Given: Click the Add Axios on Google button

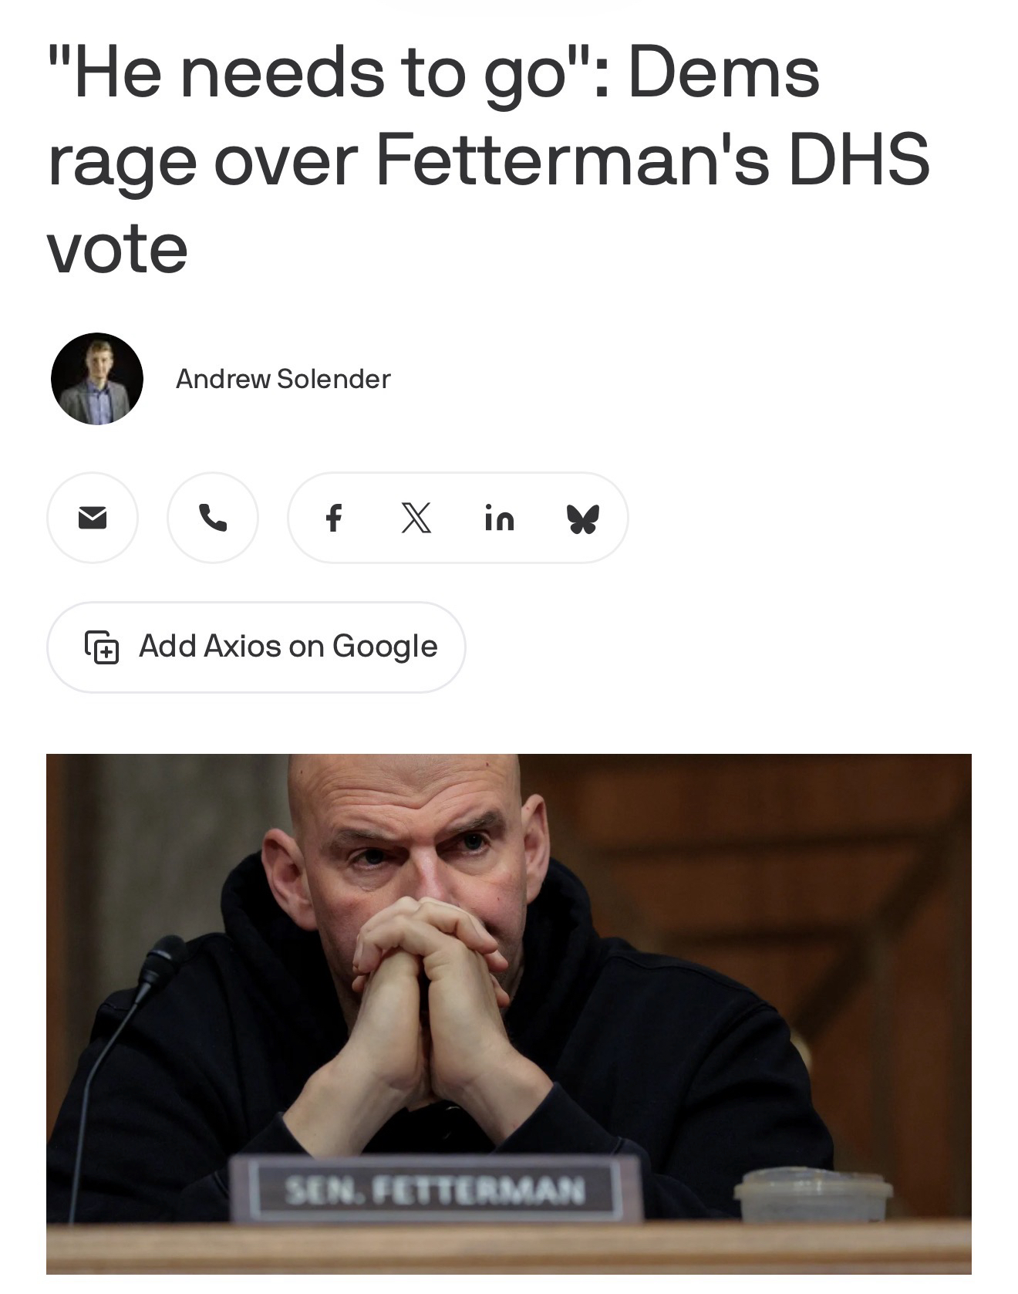Looking at the screenshot, I should click(x=256, y=647).
